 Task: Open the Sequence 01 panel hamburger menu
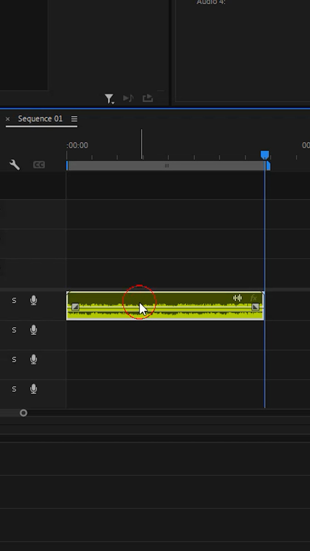74,118
